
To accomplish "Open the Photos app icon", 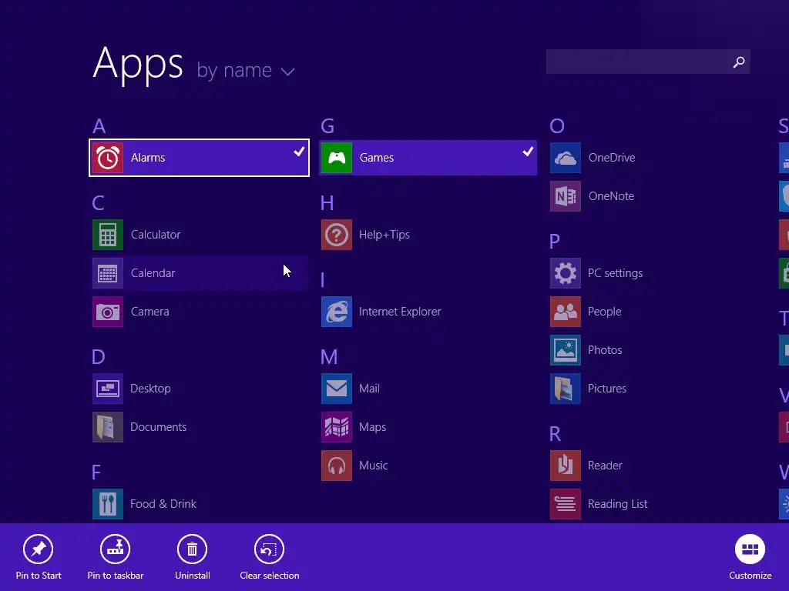I will tap(566, 350).
